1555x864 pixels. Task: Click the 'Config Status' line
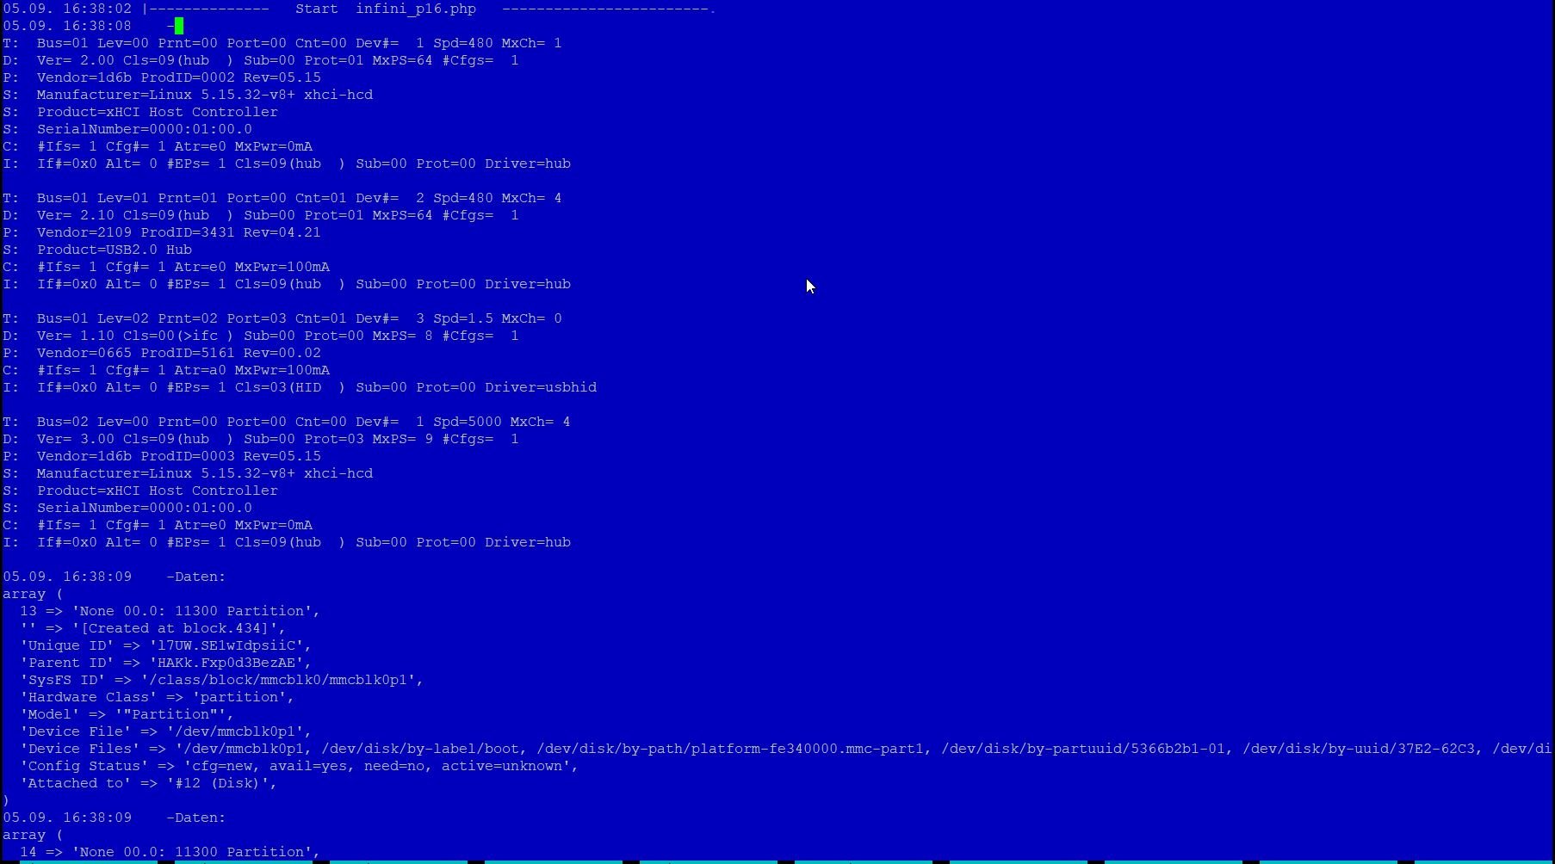(298, 766)
